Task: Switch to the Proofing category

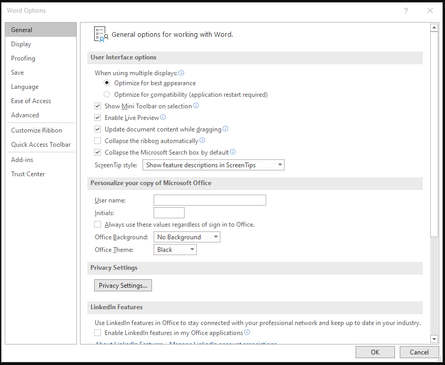Action: (23, 58)
